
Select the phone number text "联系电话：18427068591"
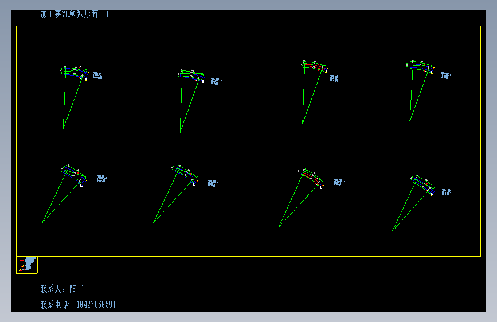click(x=77, y=305)
